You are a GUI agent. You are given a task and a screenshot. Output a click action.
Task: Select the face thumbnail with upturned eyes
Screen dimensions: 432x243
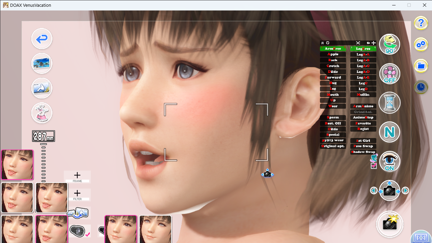tap(155, 229)
